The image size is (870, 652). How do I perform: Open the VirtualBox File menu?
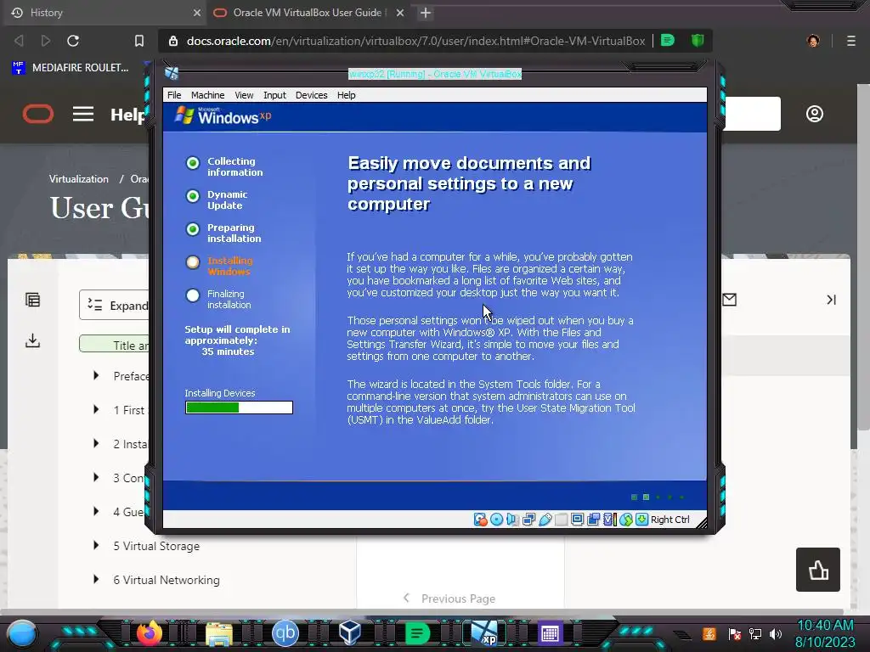point(174,95)
